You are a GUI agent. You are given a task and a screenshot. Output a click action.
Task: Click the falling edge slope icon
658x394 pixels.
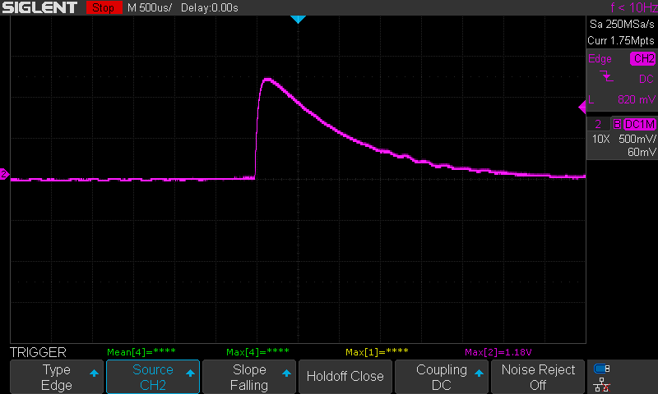pyautogui.click(x=607, y=79)
